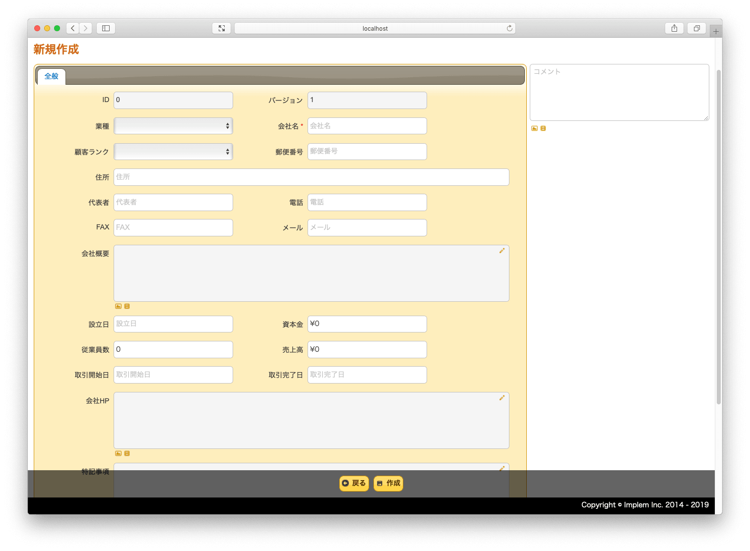The image size is (750, 551).
Task: Focus the 住所 address field
Action: click(312, 177)
